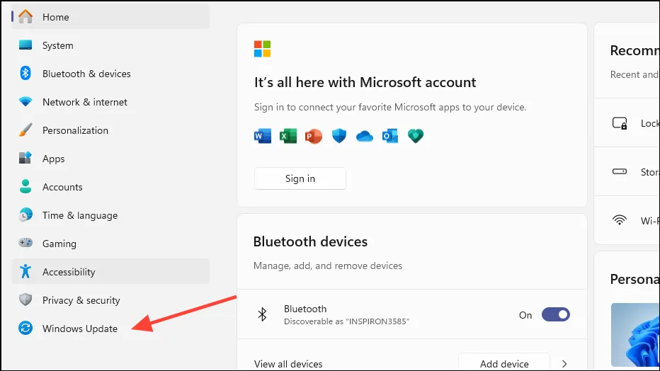660x371 pixels.
Task: Open Personalization settings label
Action: 75,130
